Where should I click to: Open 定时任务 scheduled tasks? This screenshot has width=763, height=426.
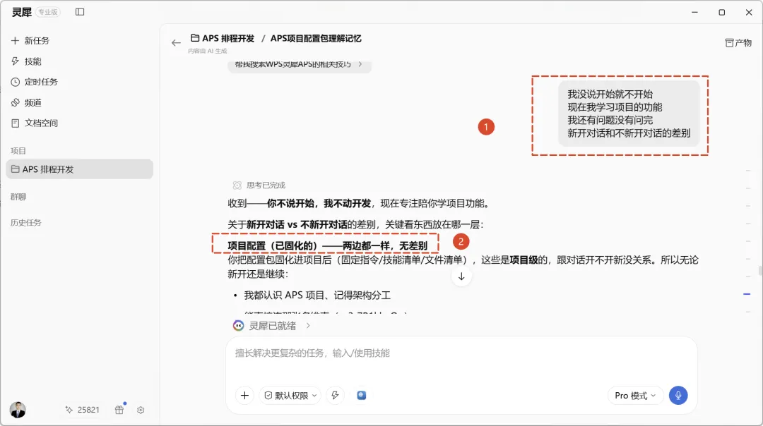click(x=34, y=82)
